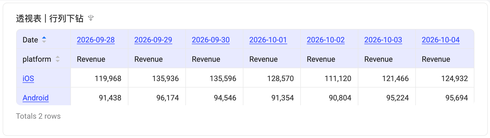Open the 2026-10-01 date link
The image size is (490, 138).
[x=268, y=40]
